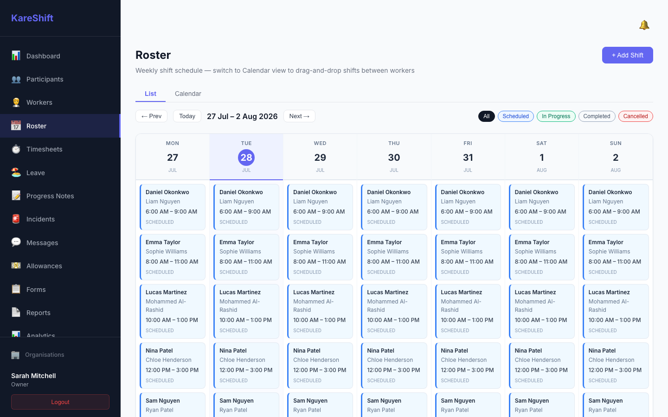The width and height of the screenshot is (668, 417).
Task: Click the Progress Notes memo icon
Action: coord(16,196)
